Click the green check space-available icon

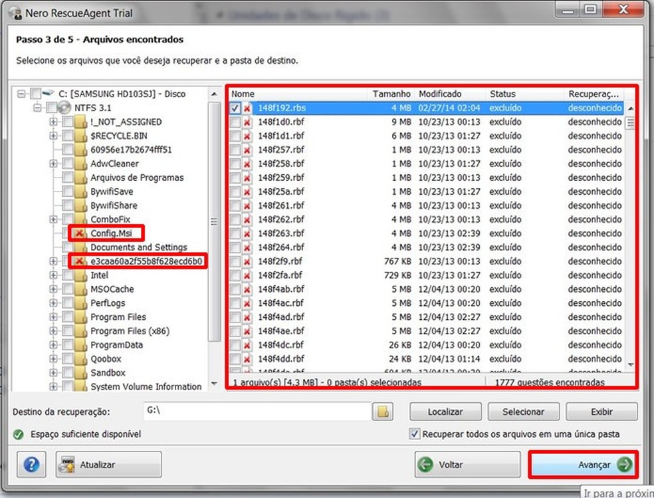[x=19, y=435]
